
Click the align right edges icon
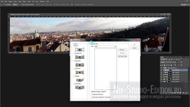pyautogui.click(x=50, y=4)
